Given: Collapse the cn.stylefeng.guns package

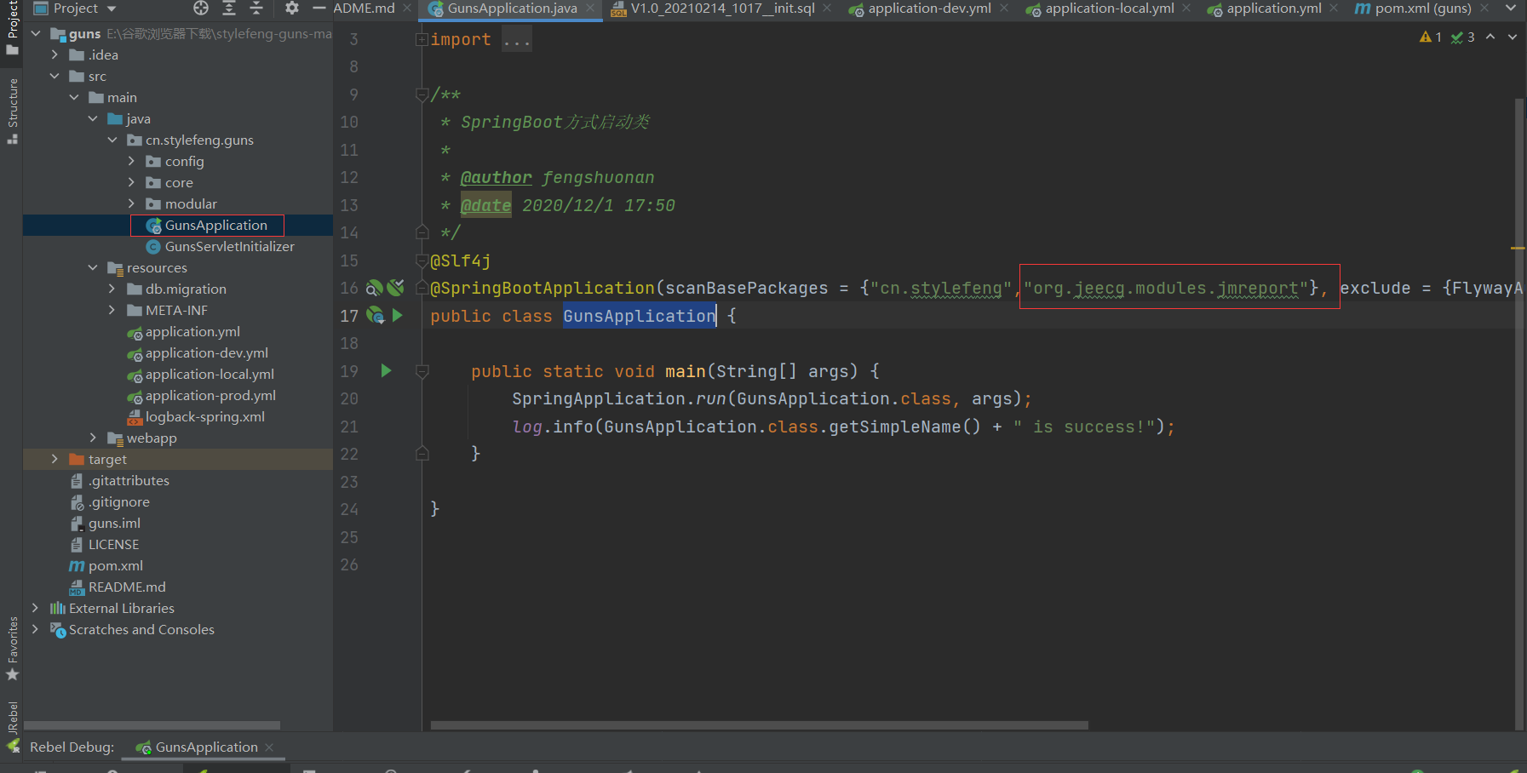Looking at the screenshot, I should point(112,140).
